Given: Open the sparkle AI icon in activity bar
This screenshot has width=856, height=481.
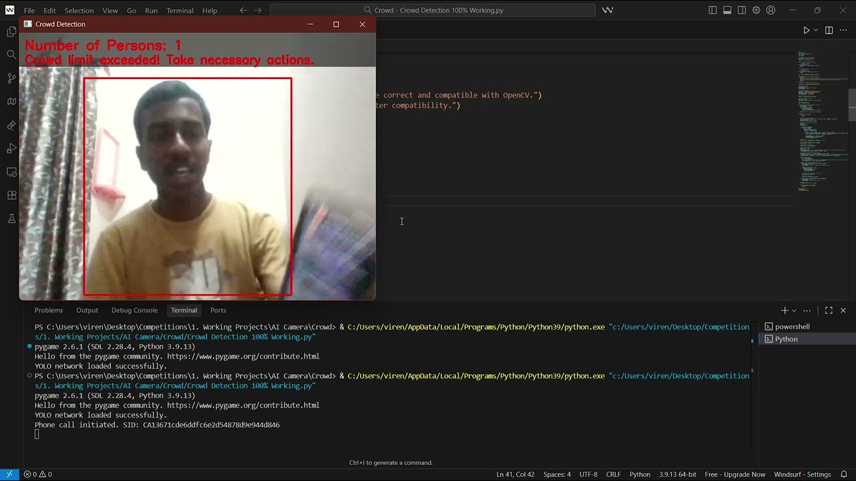Looking at the screenshot, I should 11,125.
